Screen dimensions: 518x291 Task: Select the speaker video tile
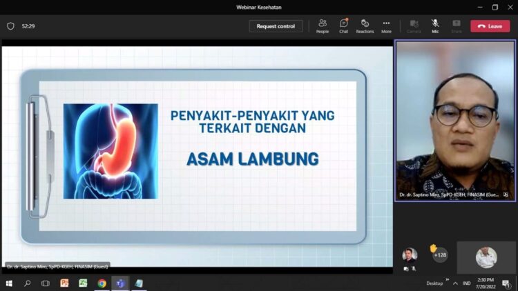pos(455,121)
